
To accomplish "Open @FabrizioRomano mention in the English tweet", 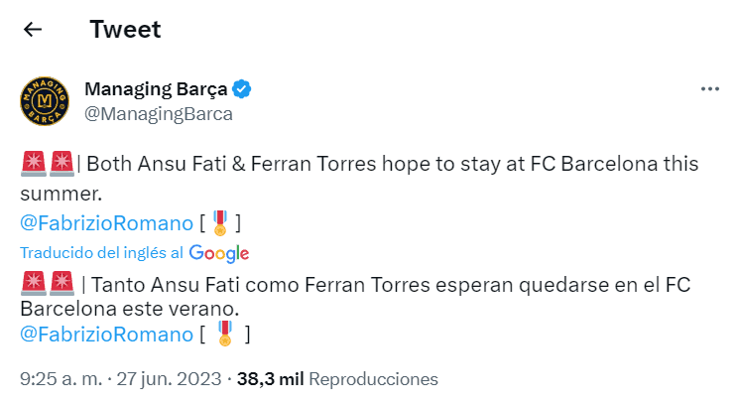I will [x=103, y=221].
